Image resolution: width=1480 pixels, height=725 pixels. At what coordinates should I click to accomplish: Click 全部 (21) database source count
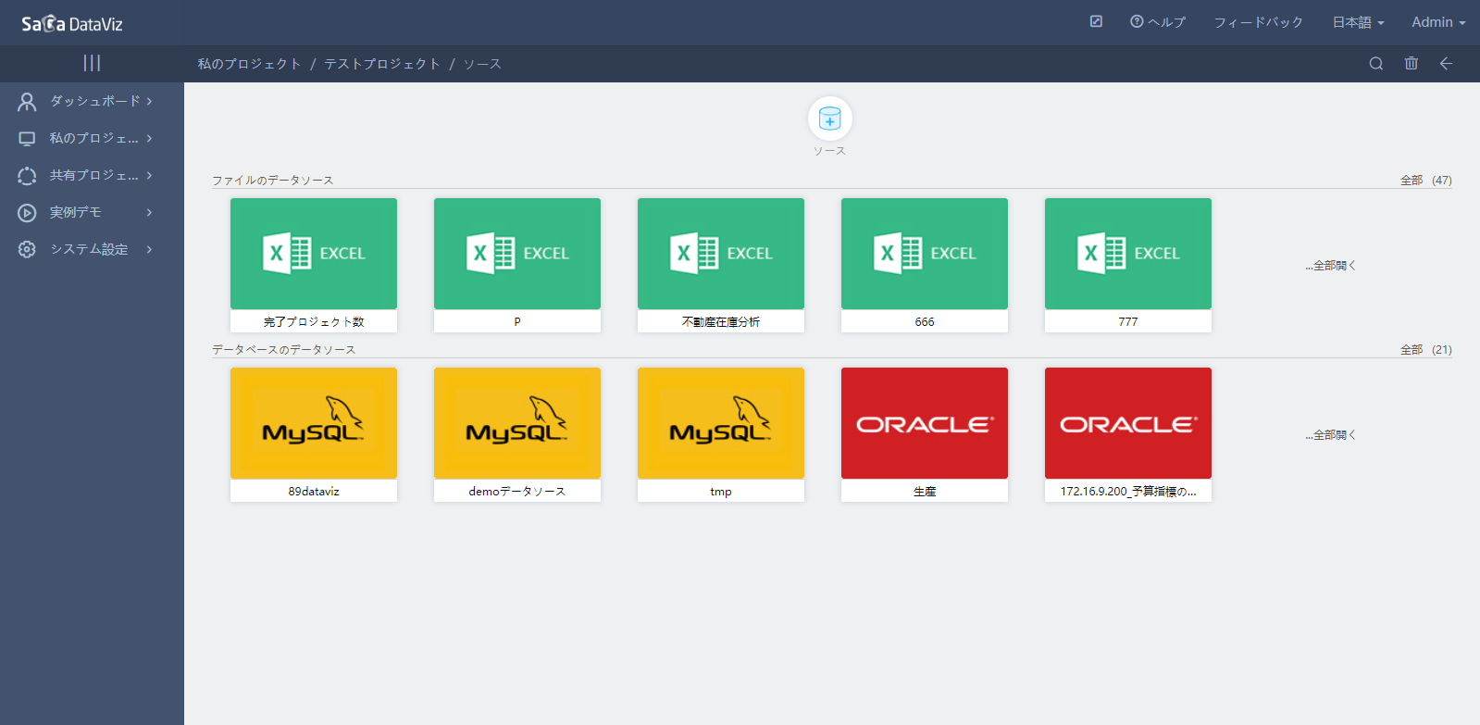(1425, 350)
